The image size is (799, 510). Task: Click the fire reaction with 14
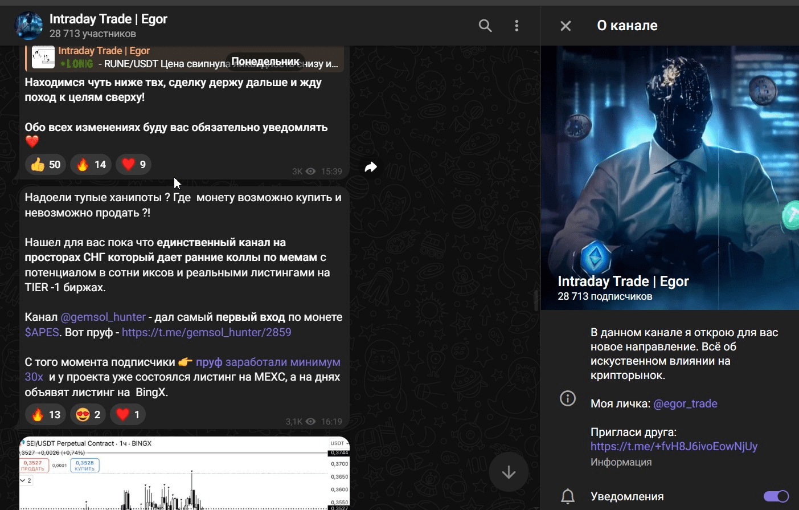point(91,165)
